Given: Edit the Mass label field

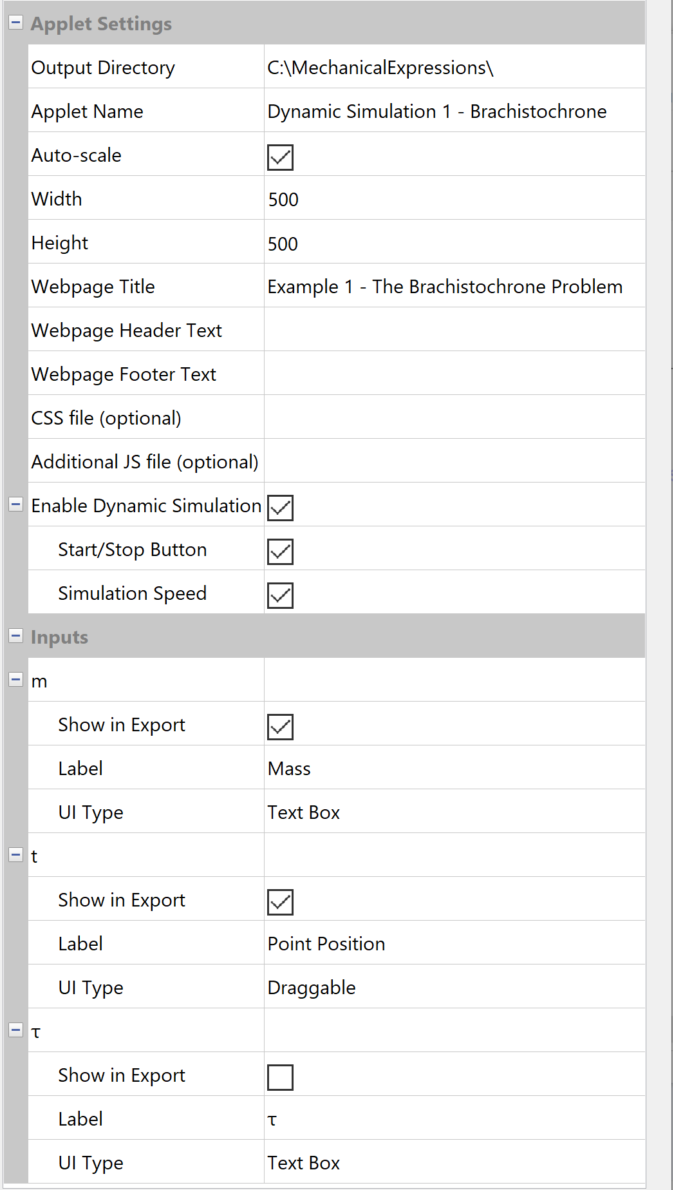Looking at the screenshot, I should coord(454,769).
